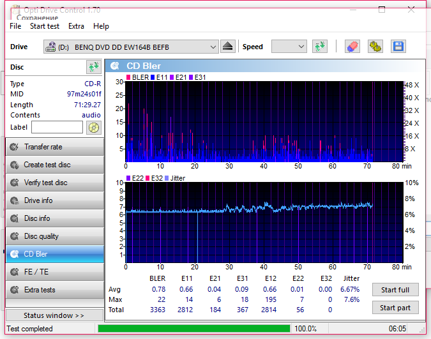Click the disc Label text field
The height and width of the screenshot is (339, 431).
tap(57, 128)
